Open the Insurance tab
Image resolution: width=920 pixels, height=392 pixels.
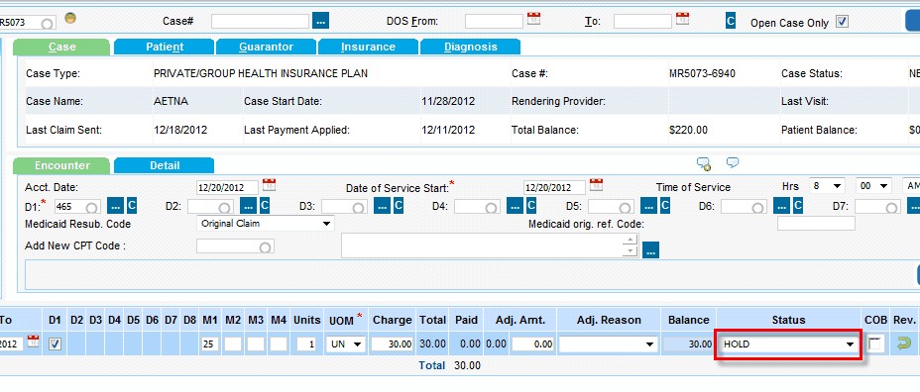point(368,47)
